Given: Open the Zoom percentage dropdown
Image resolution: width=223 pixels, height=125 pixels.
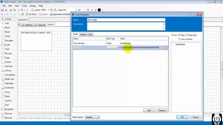Looking at the screenshot, I should (48, 10).
